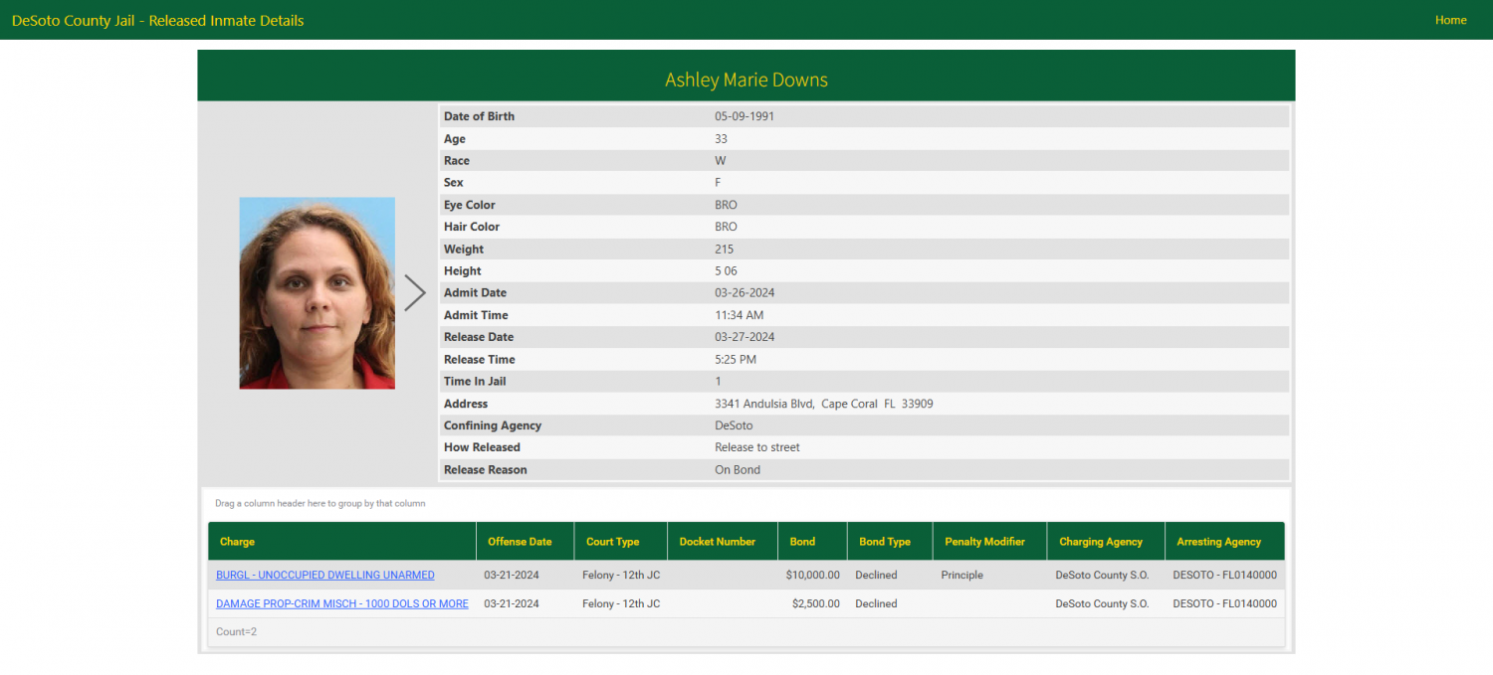Click the Release Time value 5:25 PM
This screenshot has height=675, width=1493.
(736, 360)
